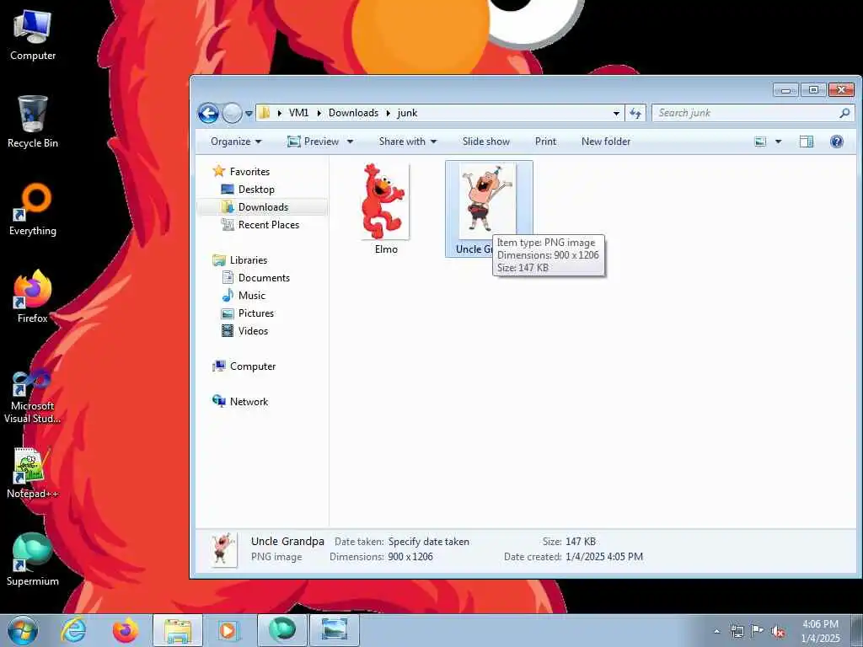Screen dimensions: 863x647
Task: Open the Pictures library
Action: 256,313
